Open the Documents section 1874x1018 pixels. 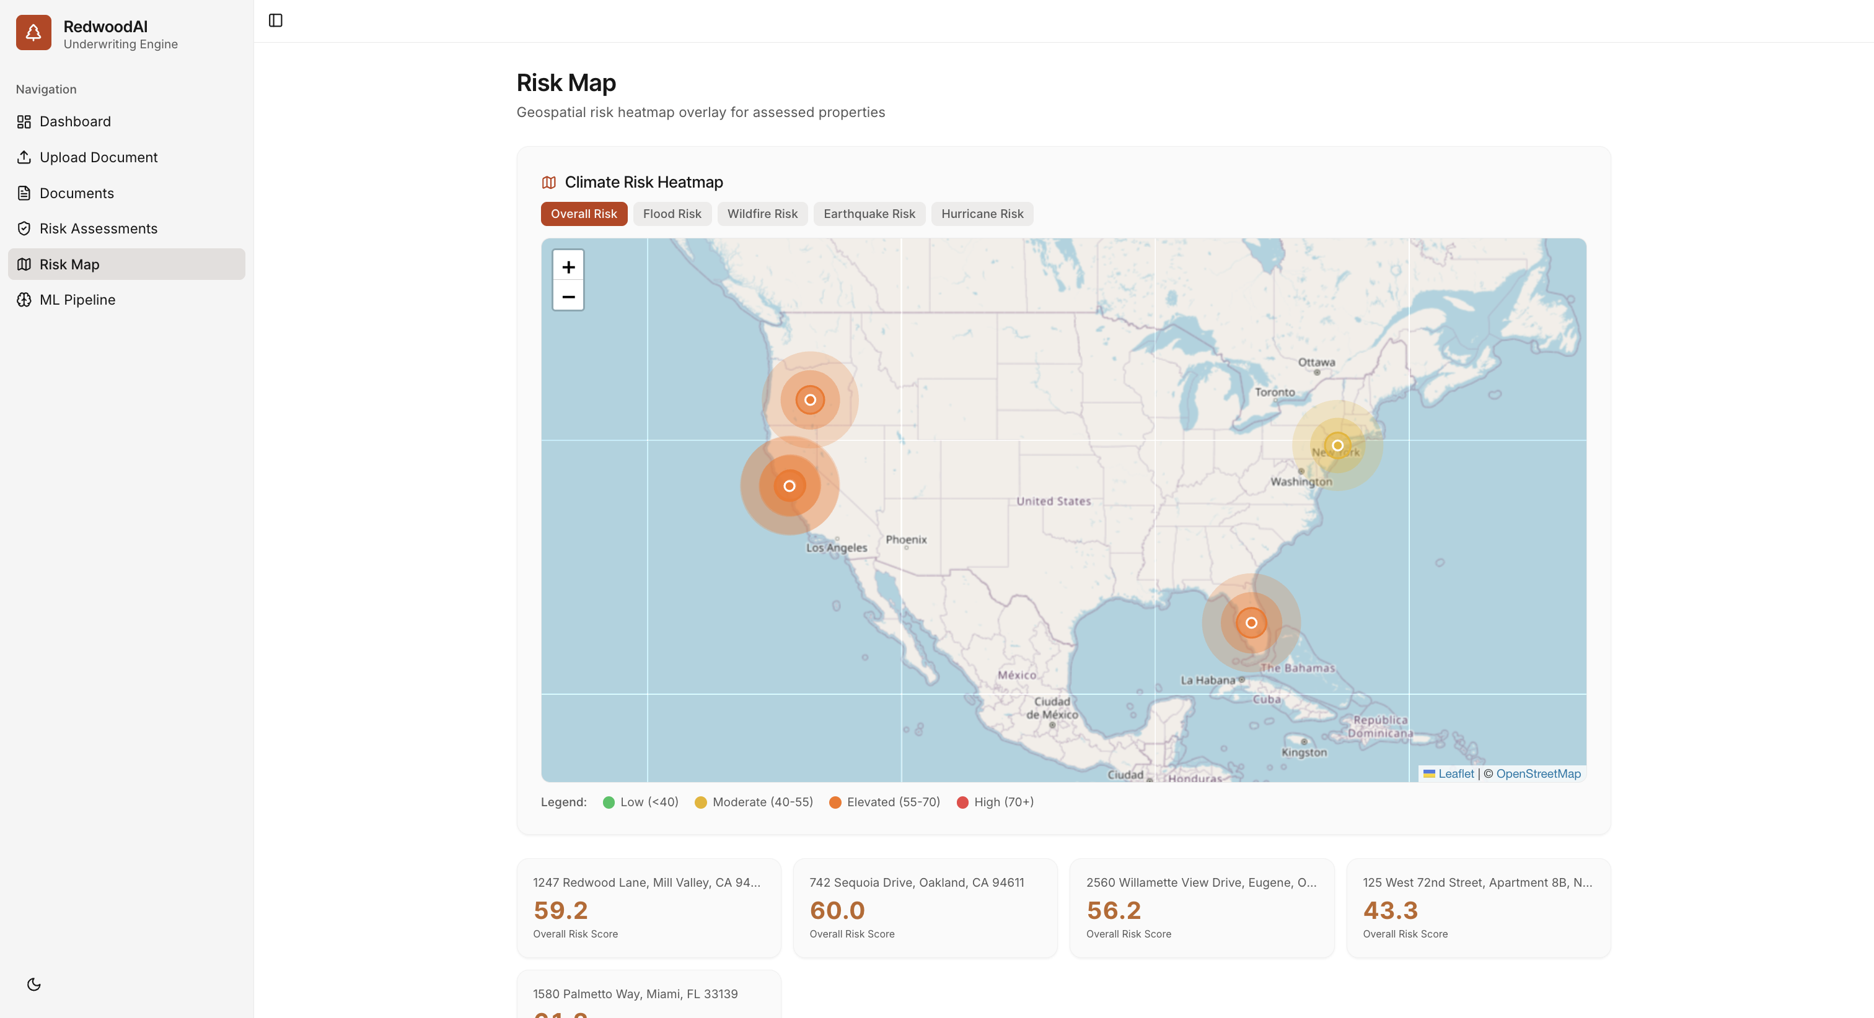[76, 193]
